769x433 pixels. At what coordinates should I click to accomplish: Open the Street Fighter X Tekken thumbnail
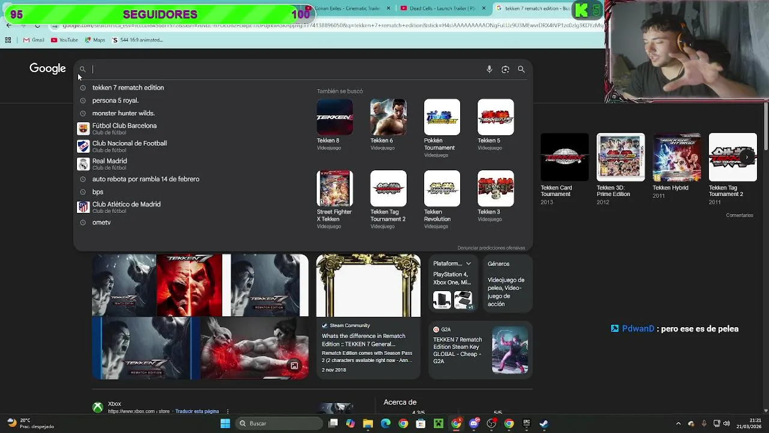click(335, 189)
